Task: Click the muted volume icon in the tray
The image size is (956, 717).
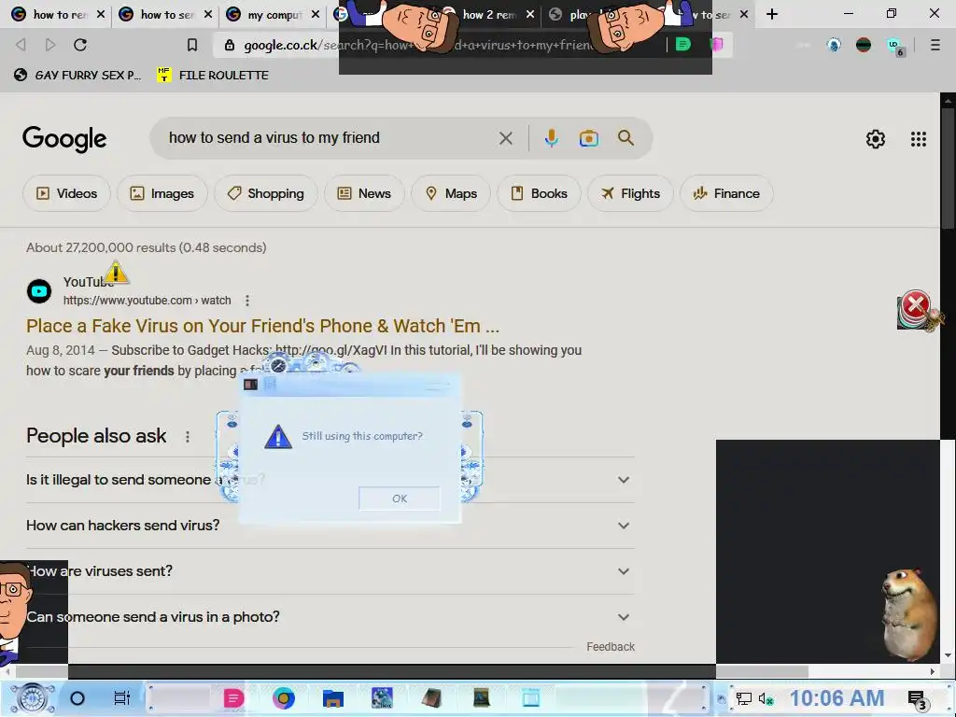Action: [x=766, y=698]
